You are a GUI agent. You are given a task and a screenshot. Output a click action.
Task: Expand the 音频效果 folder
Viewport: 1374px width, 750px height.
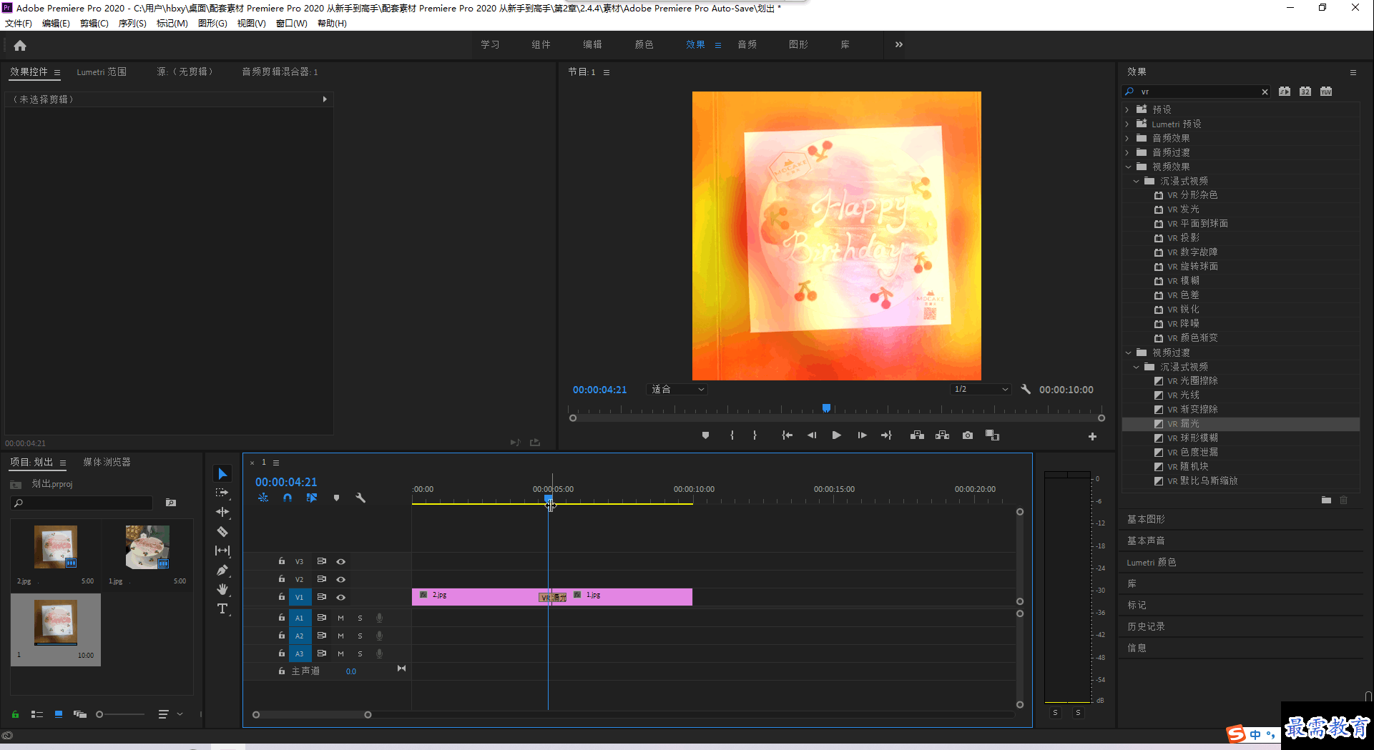[1127, 138]
